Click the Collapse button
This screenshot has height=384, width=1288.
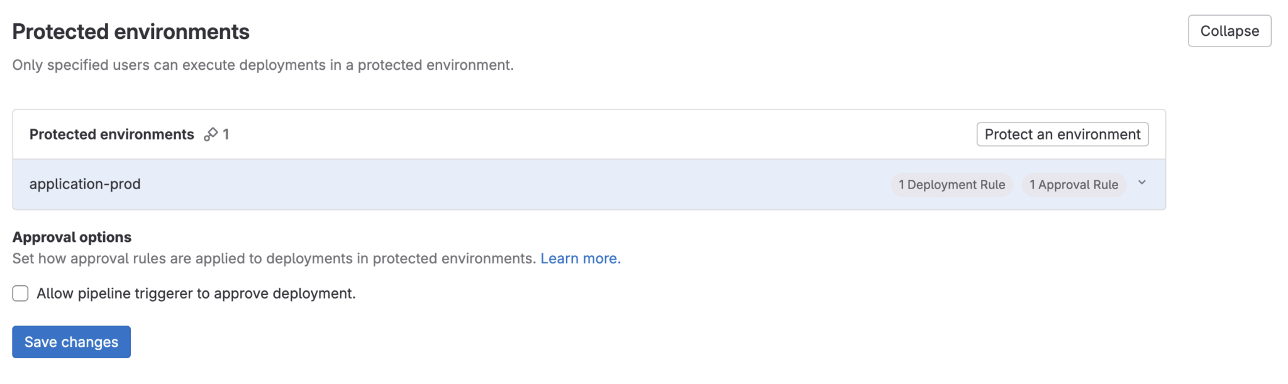pos(1229,31)
